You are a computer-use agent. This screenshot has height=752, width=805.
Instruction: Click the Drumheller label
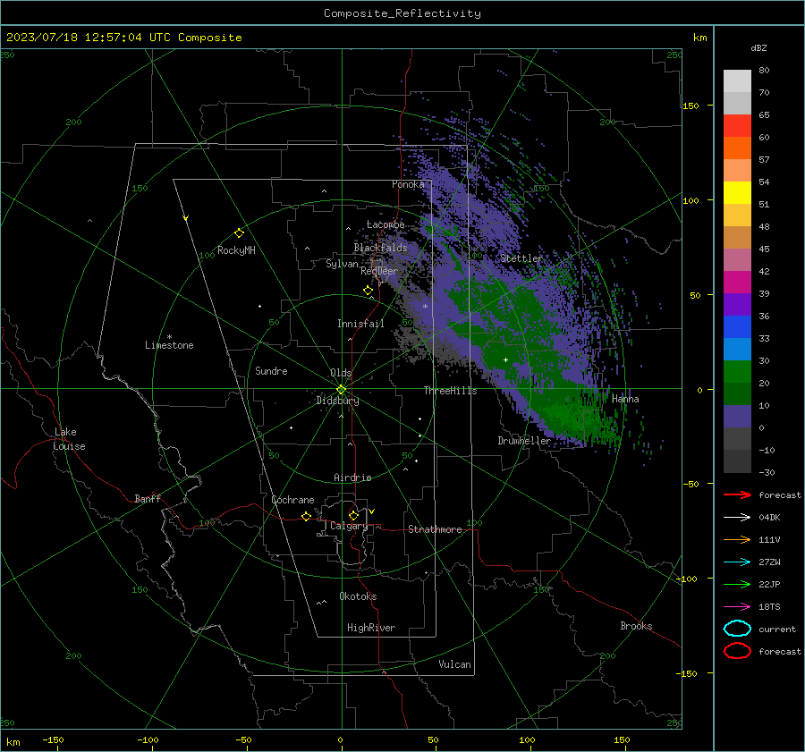pos(524,441)
